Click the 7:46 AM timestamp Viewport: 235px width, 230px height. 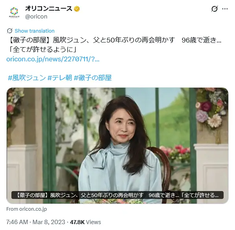tap(17, 222)
